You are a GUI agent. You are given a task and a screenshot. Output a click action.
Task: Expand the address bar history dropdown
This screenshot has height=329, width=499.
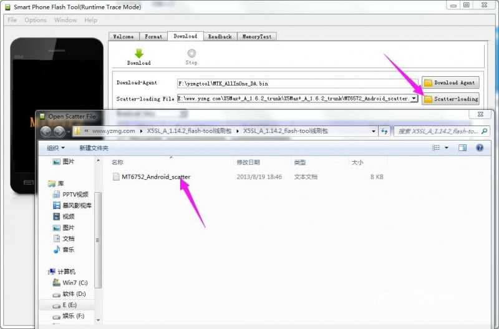pyautogui.click(x=373, y=131)
